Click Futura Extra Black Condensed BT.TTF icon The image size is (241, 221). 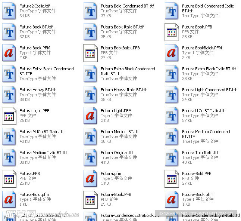pyautogui.click(x=9, y=74)
